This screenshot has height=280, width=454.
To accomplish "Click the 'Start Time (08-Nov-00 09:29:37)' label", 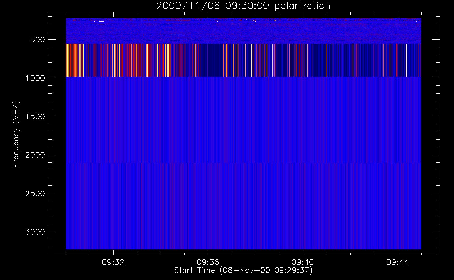I will point(243,270).
